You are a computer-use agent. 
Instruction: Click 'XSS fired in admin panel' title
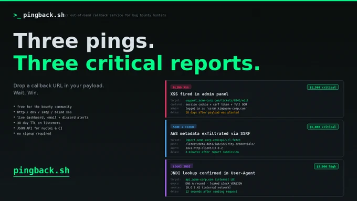pyautogui.click(x=199, y=94)
